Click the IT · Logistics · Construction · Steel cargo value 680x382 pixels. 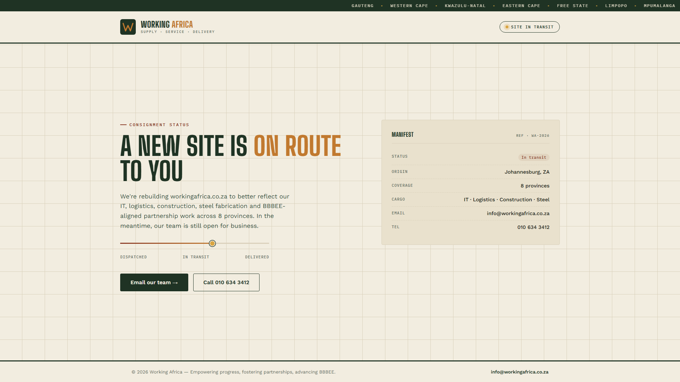[x=507, y=200]
